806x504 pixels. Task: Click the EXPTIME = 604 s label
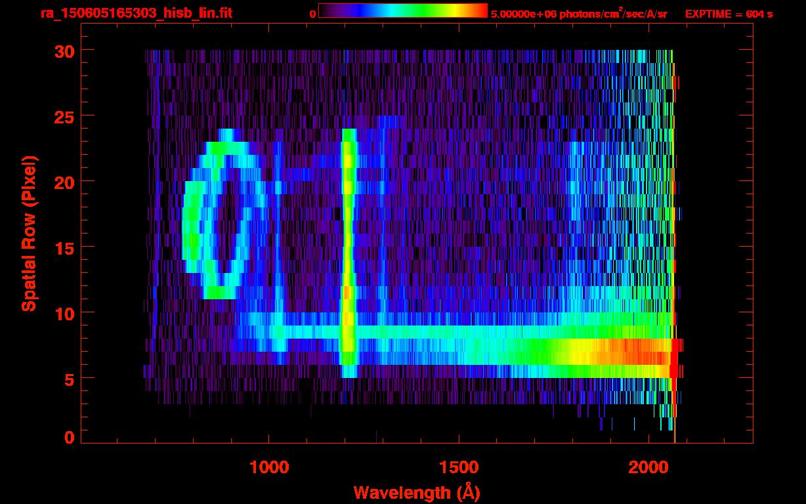click(x=729, y=14)
